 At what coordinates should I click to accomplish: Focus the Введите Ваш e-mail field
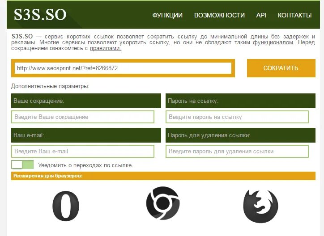pos(83,151)
